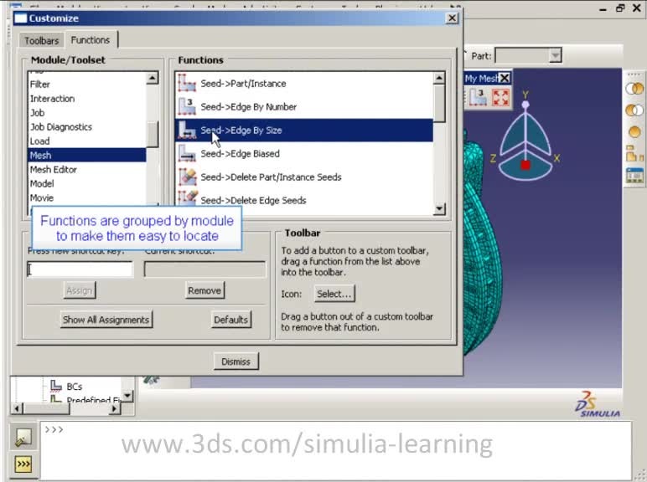Switch to the Functions tab
The height and width of the screenshot is (482, 647).
(x=91, y=40)
